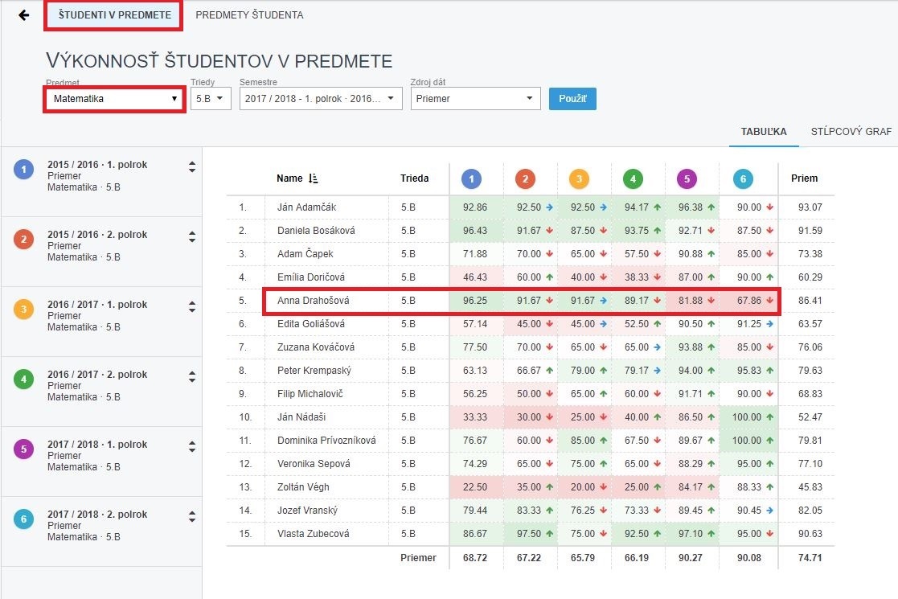Reorder the 2017 / 2018 · 2. polrok panel handle
Image resolution: width=898 pixels, height=599 pixels.
(191, 516)
